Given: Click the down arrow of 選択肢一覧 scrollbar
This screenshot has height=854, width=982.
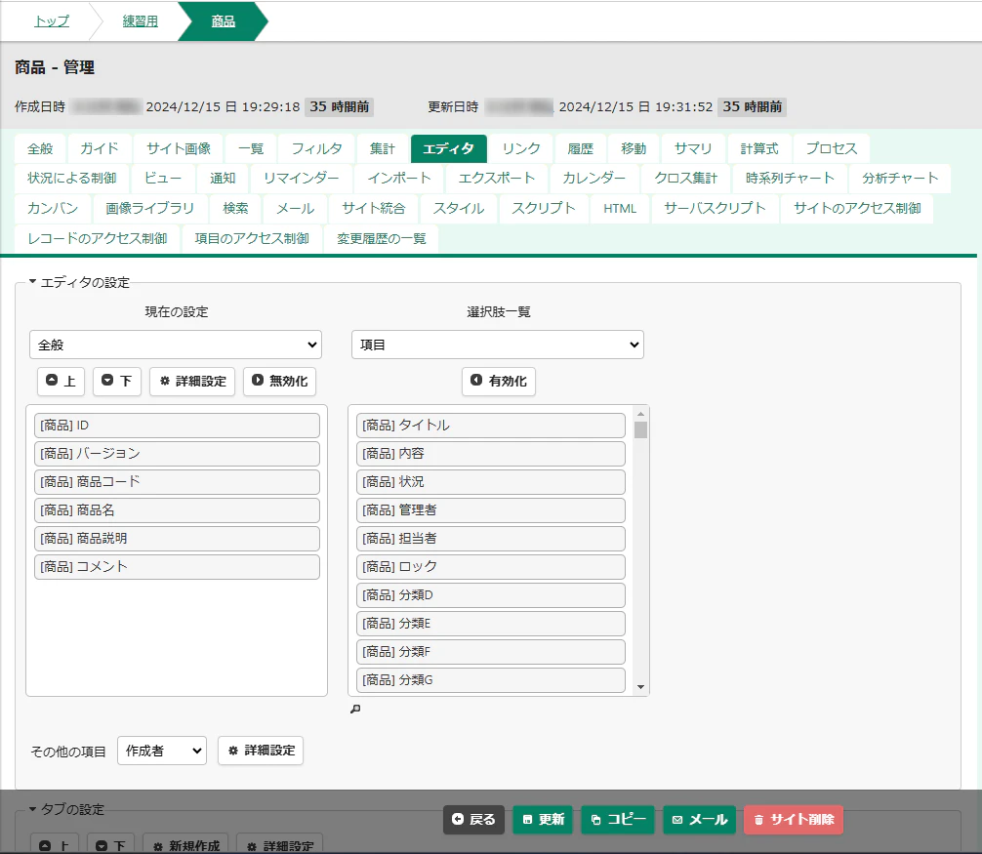Looking at the screenshot, I should click(640, 687).
